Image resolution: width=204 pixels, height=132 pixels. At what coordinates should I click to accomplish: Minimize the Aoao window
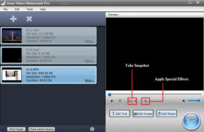(x=190, y=3)
